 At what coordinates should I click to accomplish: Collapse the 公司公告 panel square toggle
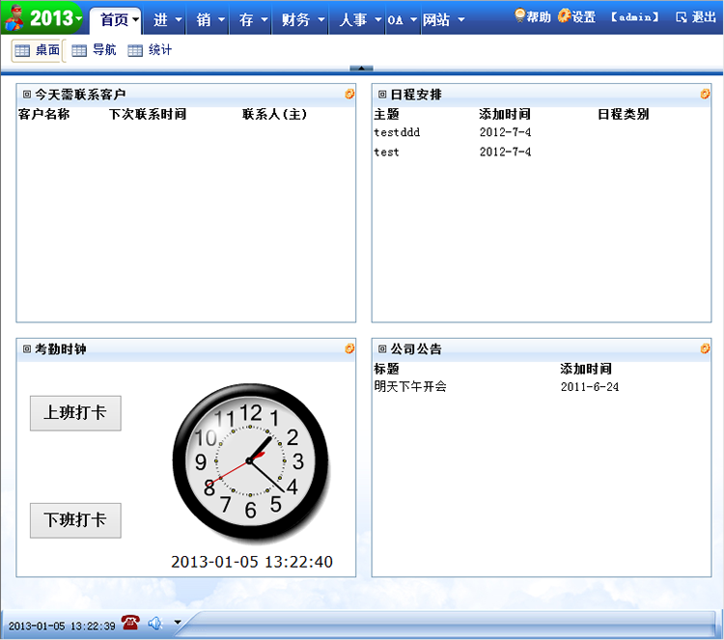pyautogui.click(x=382, y=348)
